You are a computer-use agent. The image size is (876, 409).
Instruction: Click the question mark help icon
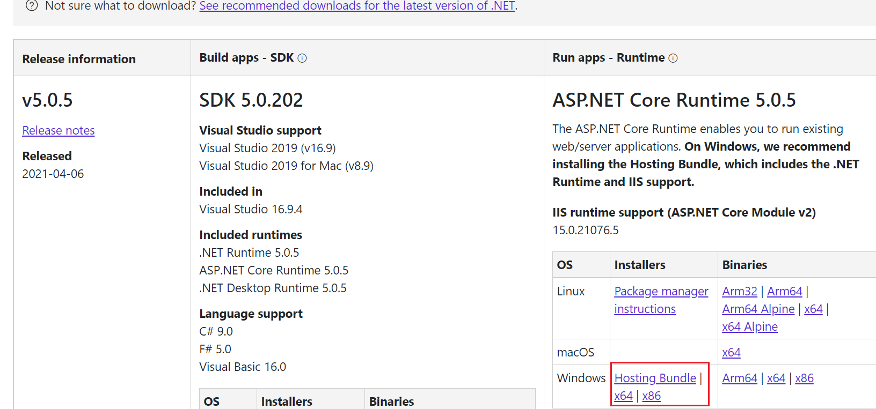(x=32, y=6)
